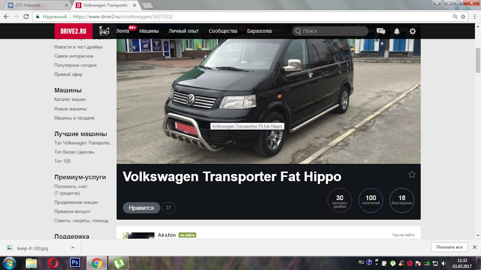Open Новости и тест-драйвы link

(x=78, y=47)
